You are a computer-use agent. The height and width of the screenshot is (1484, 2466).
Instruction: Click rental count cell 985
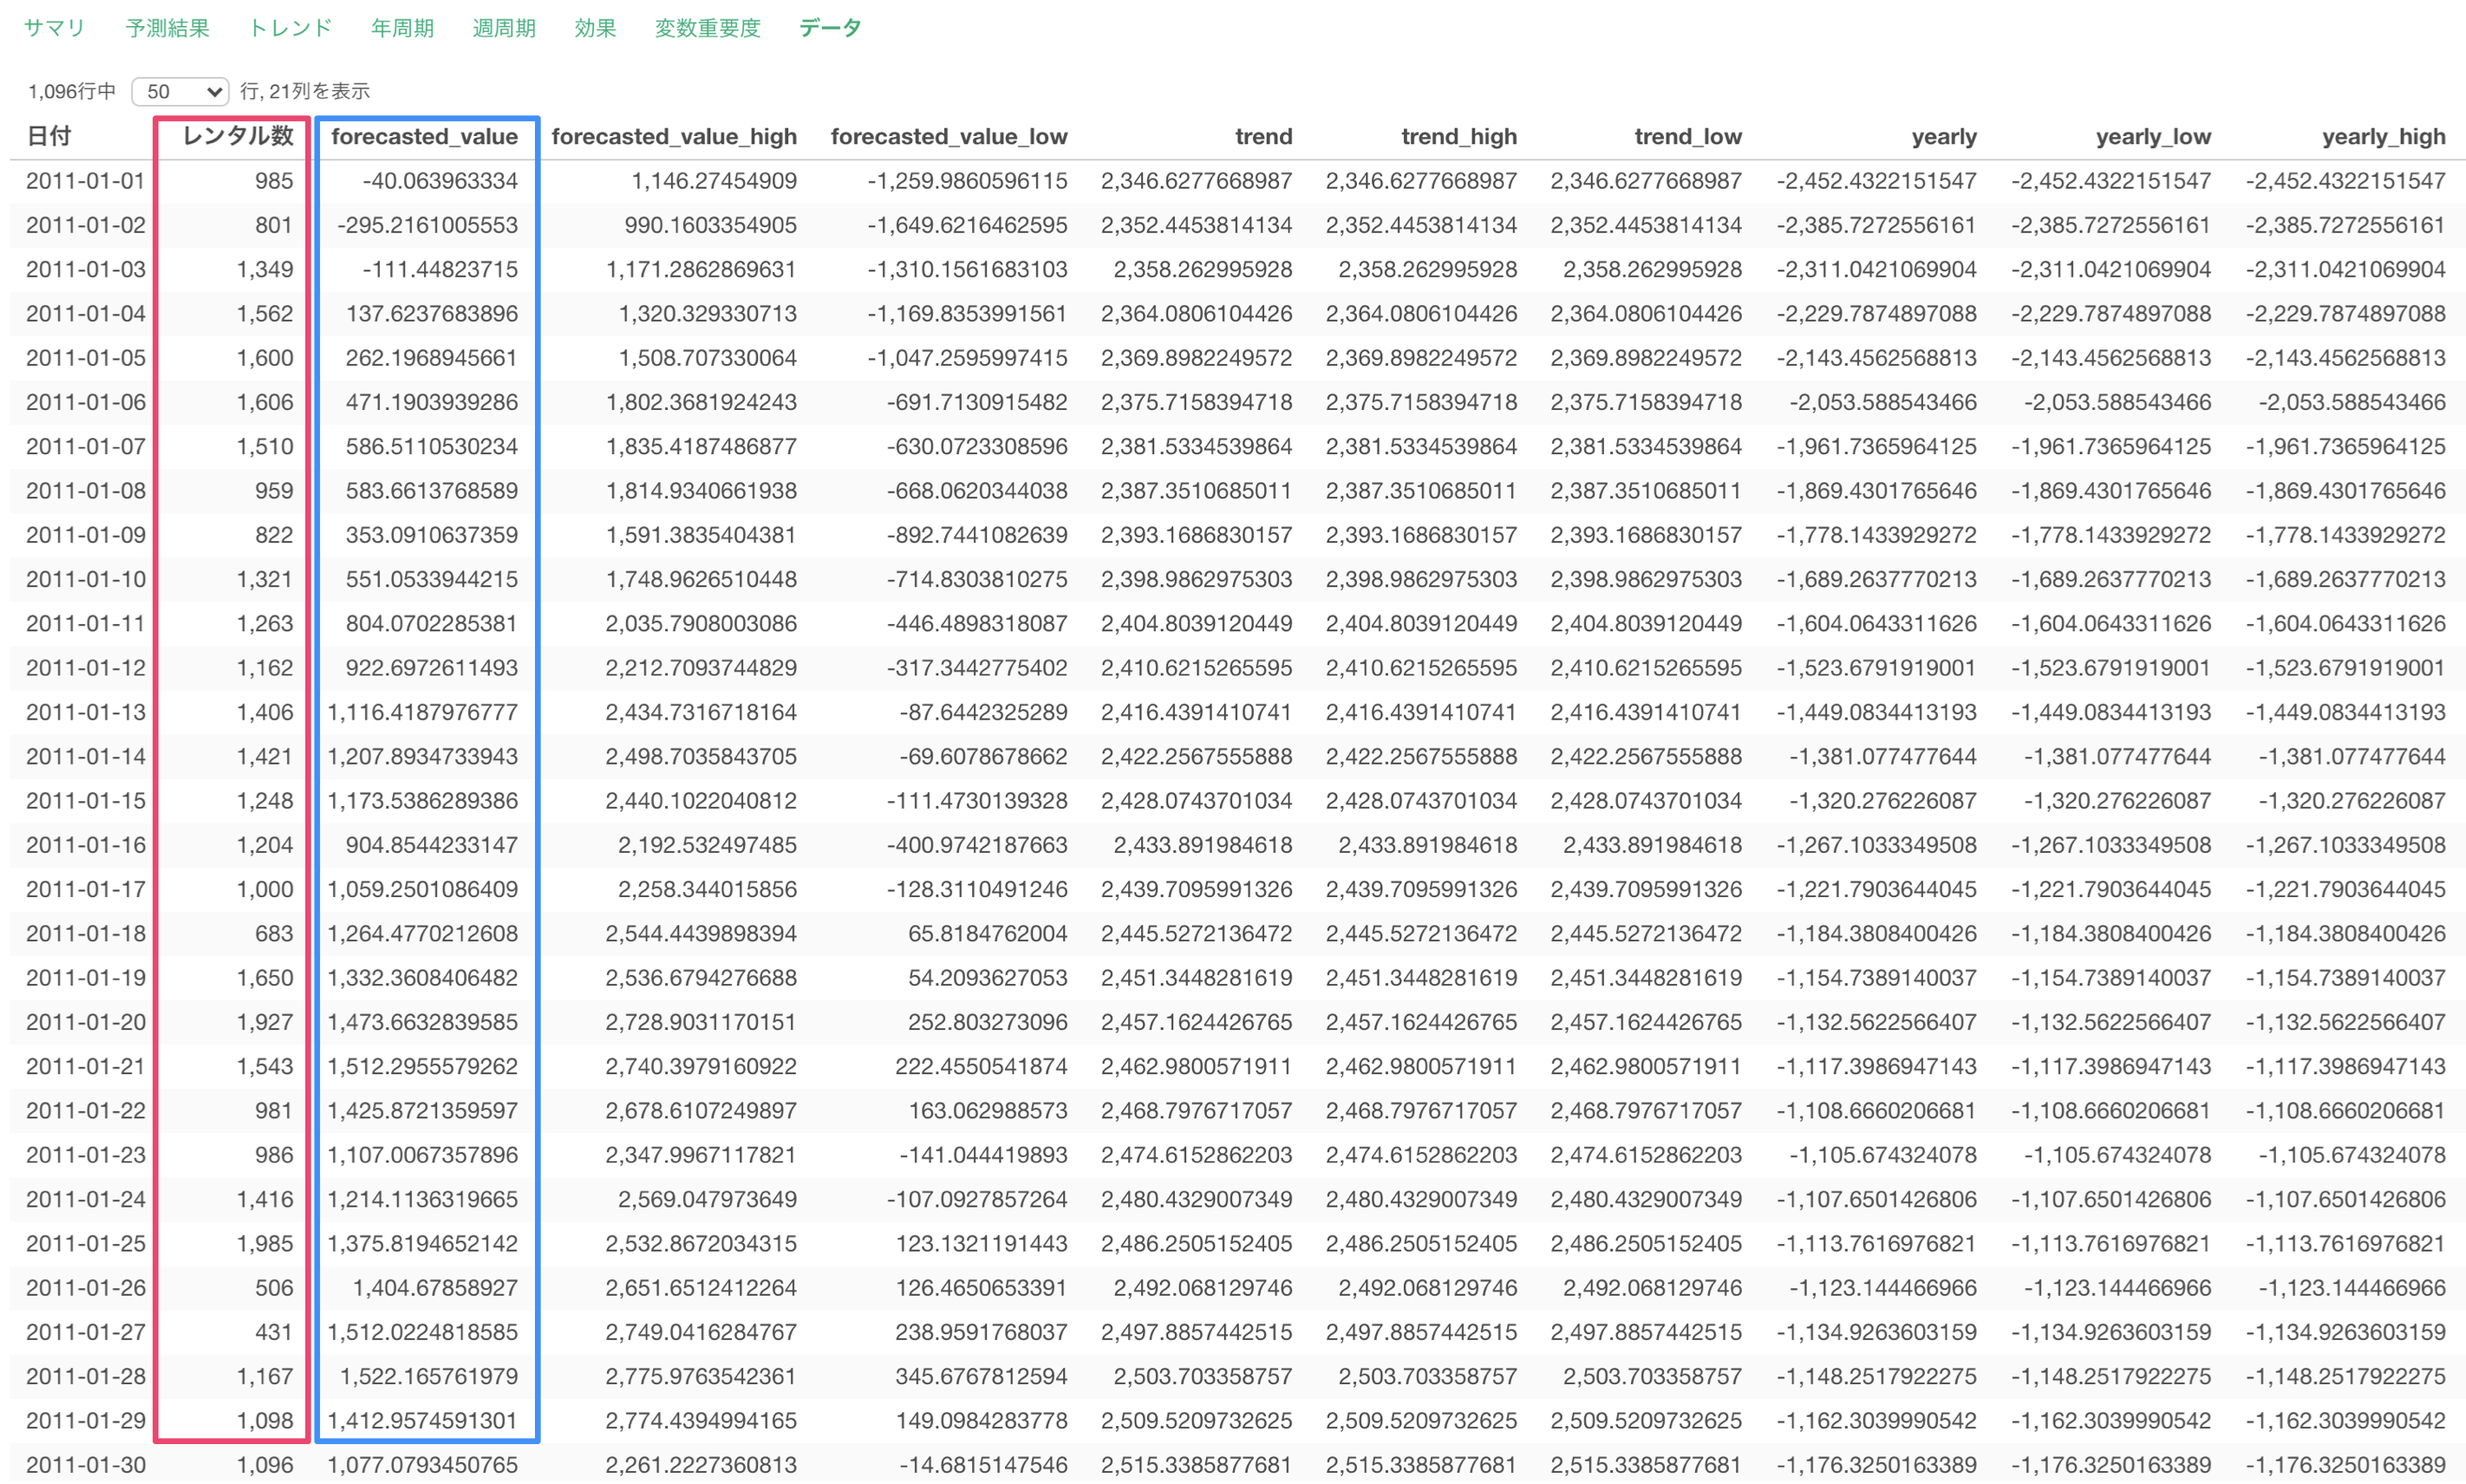274,181
